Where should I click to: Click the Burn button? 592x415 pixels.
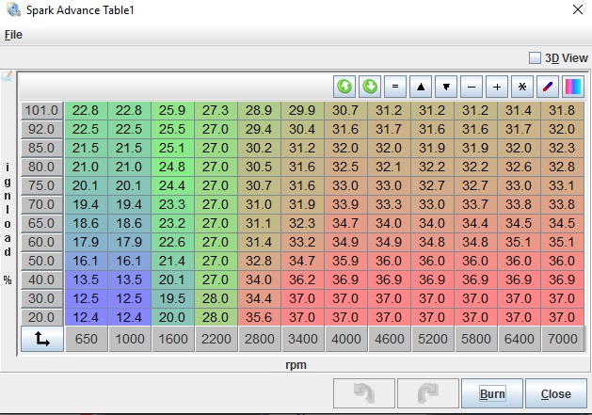(492, 393)
